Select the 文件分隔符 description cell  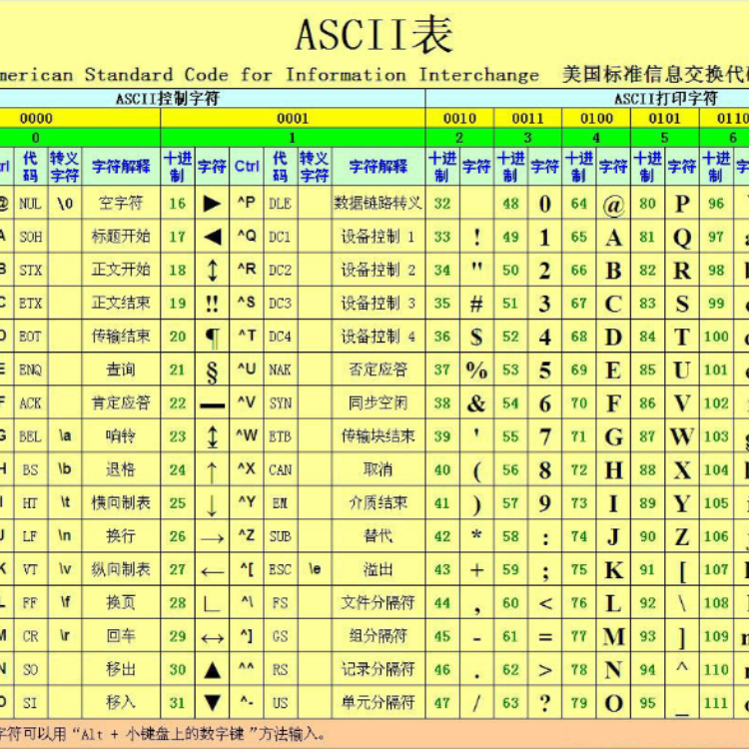click(x=377, y=603)
